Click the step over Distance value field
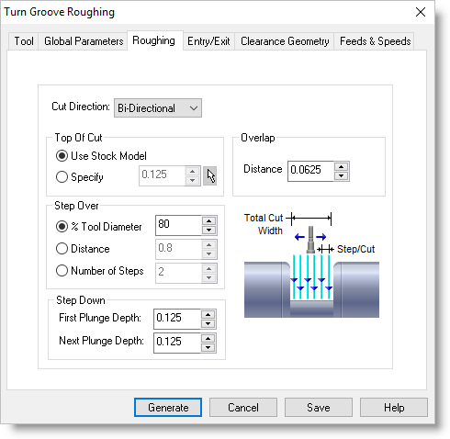This screenshot has width=450, height=439. click(x=178, y=249)
